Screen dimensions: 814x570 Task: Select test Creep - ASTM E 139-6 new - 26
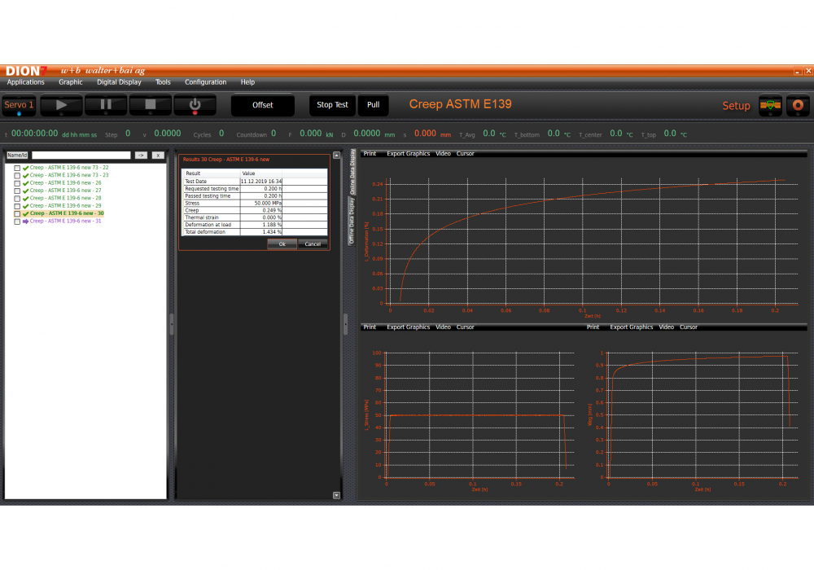(x=65, y=182)
